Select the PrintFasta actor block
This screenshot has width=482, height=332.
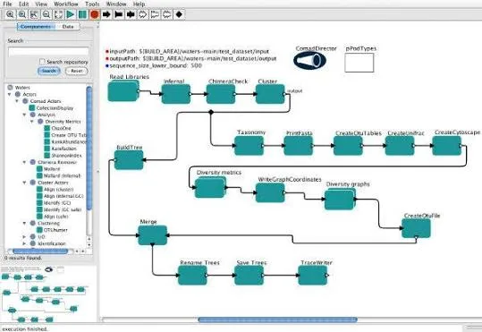tap(298, 146)
